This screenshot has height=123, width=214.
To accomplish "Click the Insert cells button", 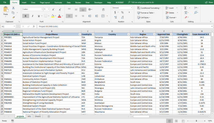I will (x=170, y=8).
